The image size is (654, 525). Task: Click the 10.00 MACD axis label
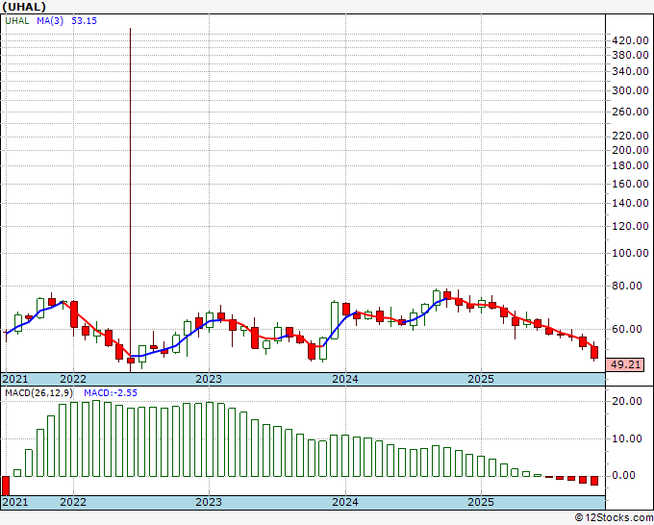coord(627,438)
